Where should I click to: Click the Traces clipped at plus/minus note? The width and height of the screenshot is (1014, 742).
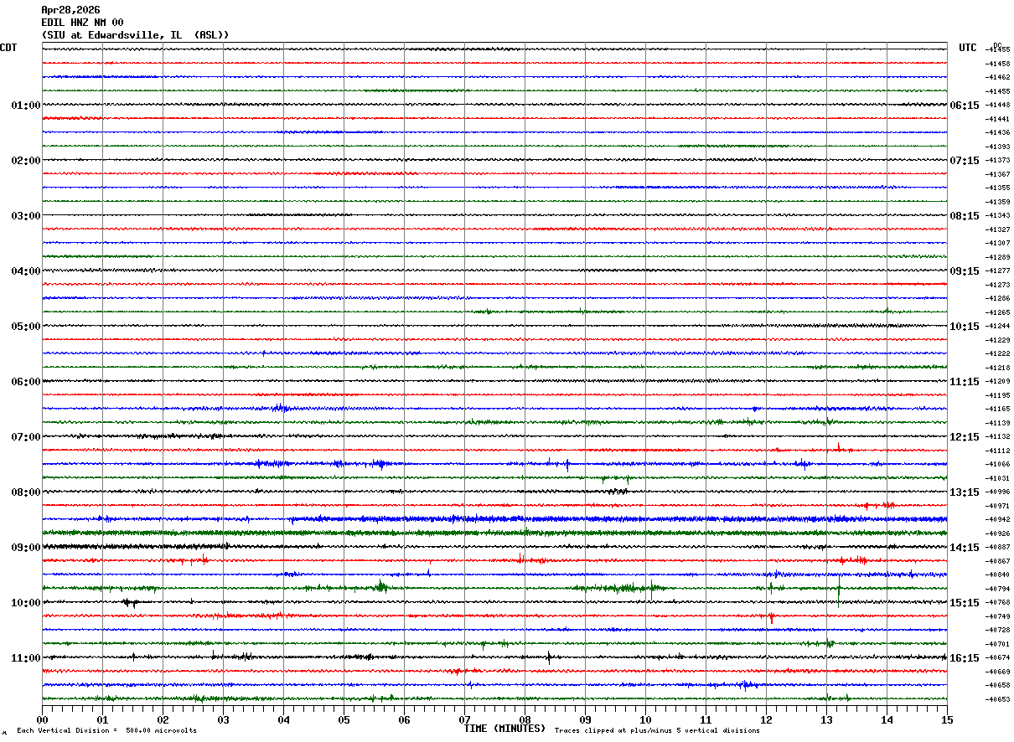(657, 731)
